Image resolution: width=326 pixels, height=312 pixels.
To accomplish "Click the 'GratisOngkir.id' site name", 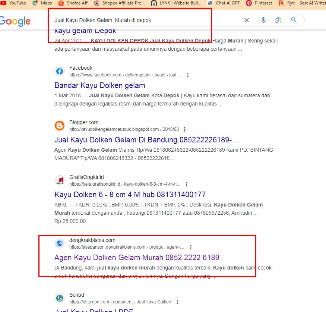I will (x=86, y=177).
